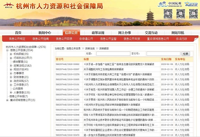Select root node 杭州市人力资源和社会保障--(2576)
This screenshot has height=137, width=200.
26,47
